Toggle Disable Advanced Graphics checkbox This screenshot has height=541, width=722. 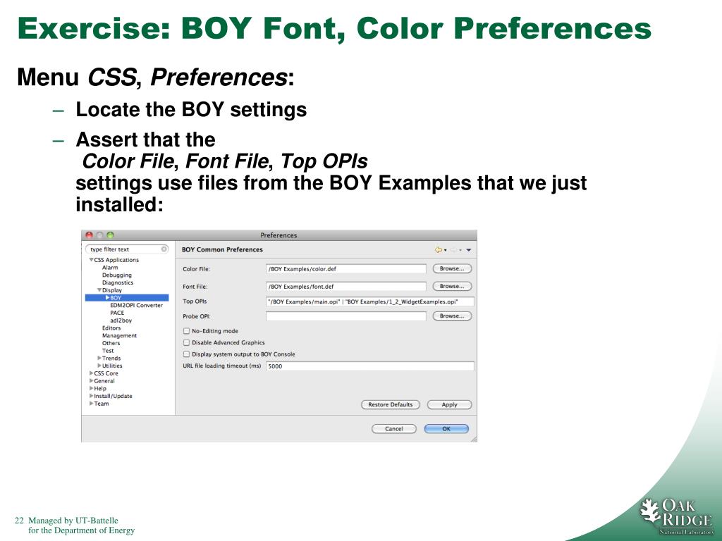186,342
